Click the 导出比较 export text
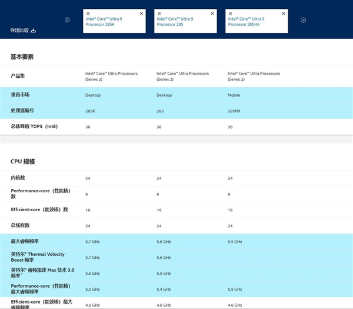Image resolution: width=353 pixels, height=309 pixels. pyautogui.click(x=19, y=30)
